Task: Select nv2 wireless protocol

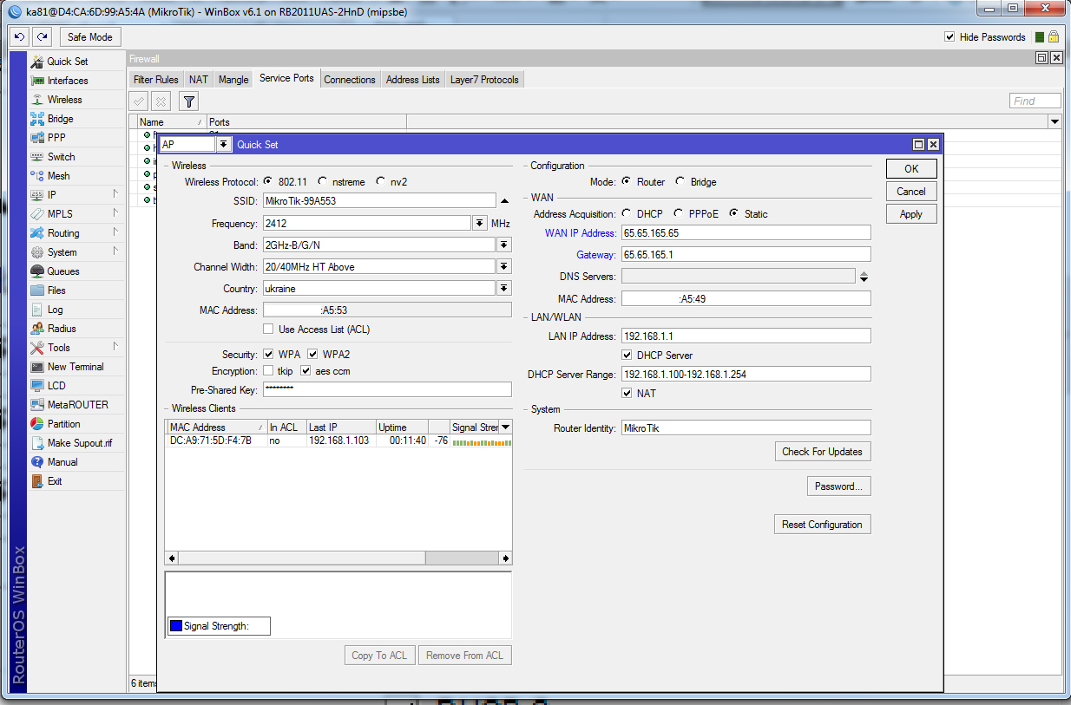Action: click(380, 182)
